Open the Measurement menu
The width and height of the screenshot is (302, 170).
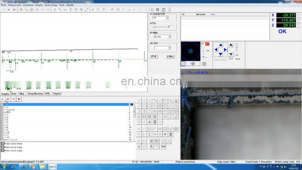click(14, 5)
